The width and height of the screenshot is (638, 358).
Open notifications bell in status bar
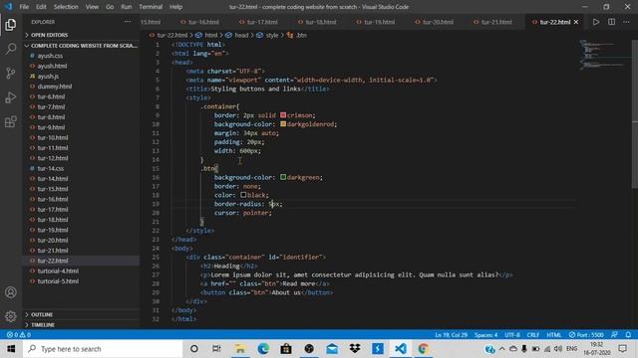pyautogui.click(x=628, y=335)
